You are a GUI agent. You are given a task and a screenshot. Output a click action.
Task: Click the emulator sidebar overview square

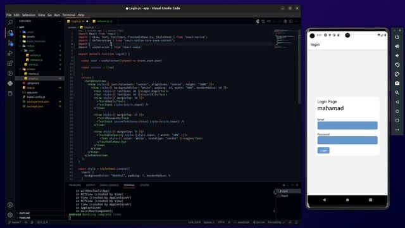pos(397,120)
